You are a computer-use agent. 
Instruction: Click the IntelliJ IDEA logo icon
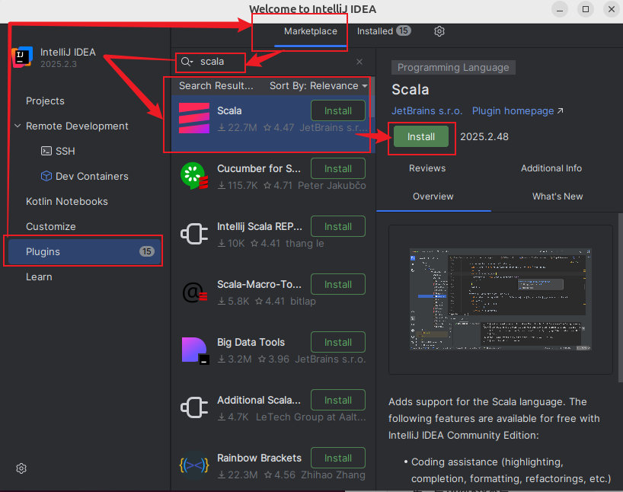coord(22,57)
